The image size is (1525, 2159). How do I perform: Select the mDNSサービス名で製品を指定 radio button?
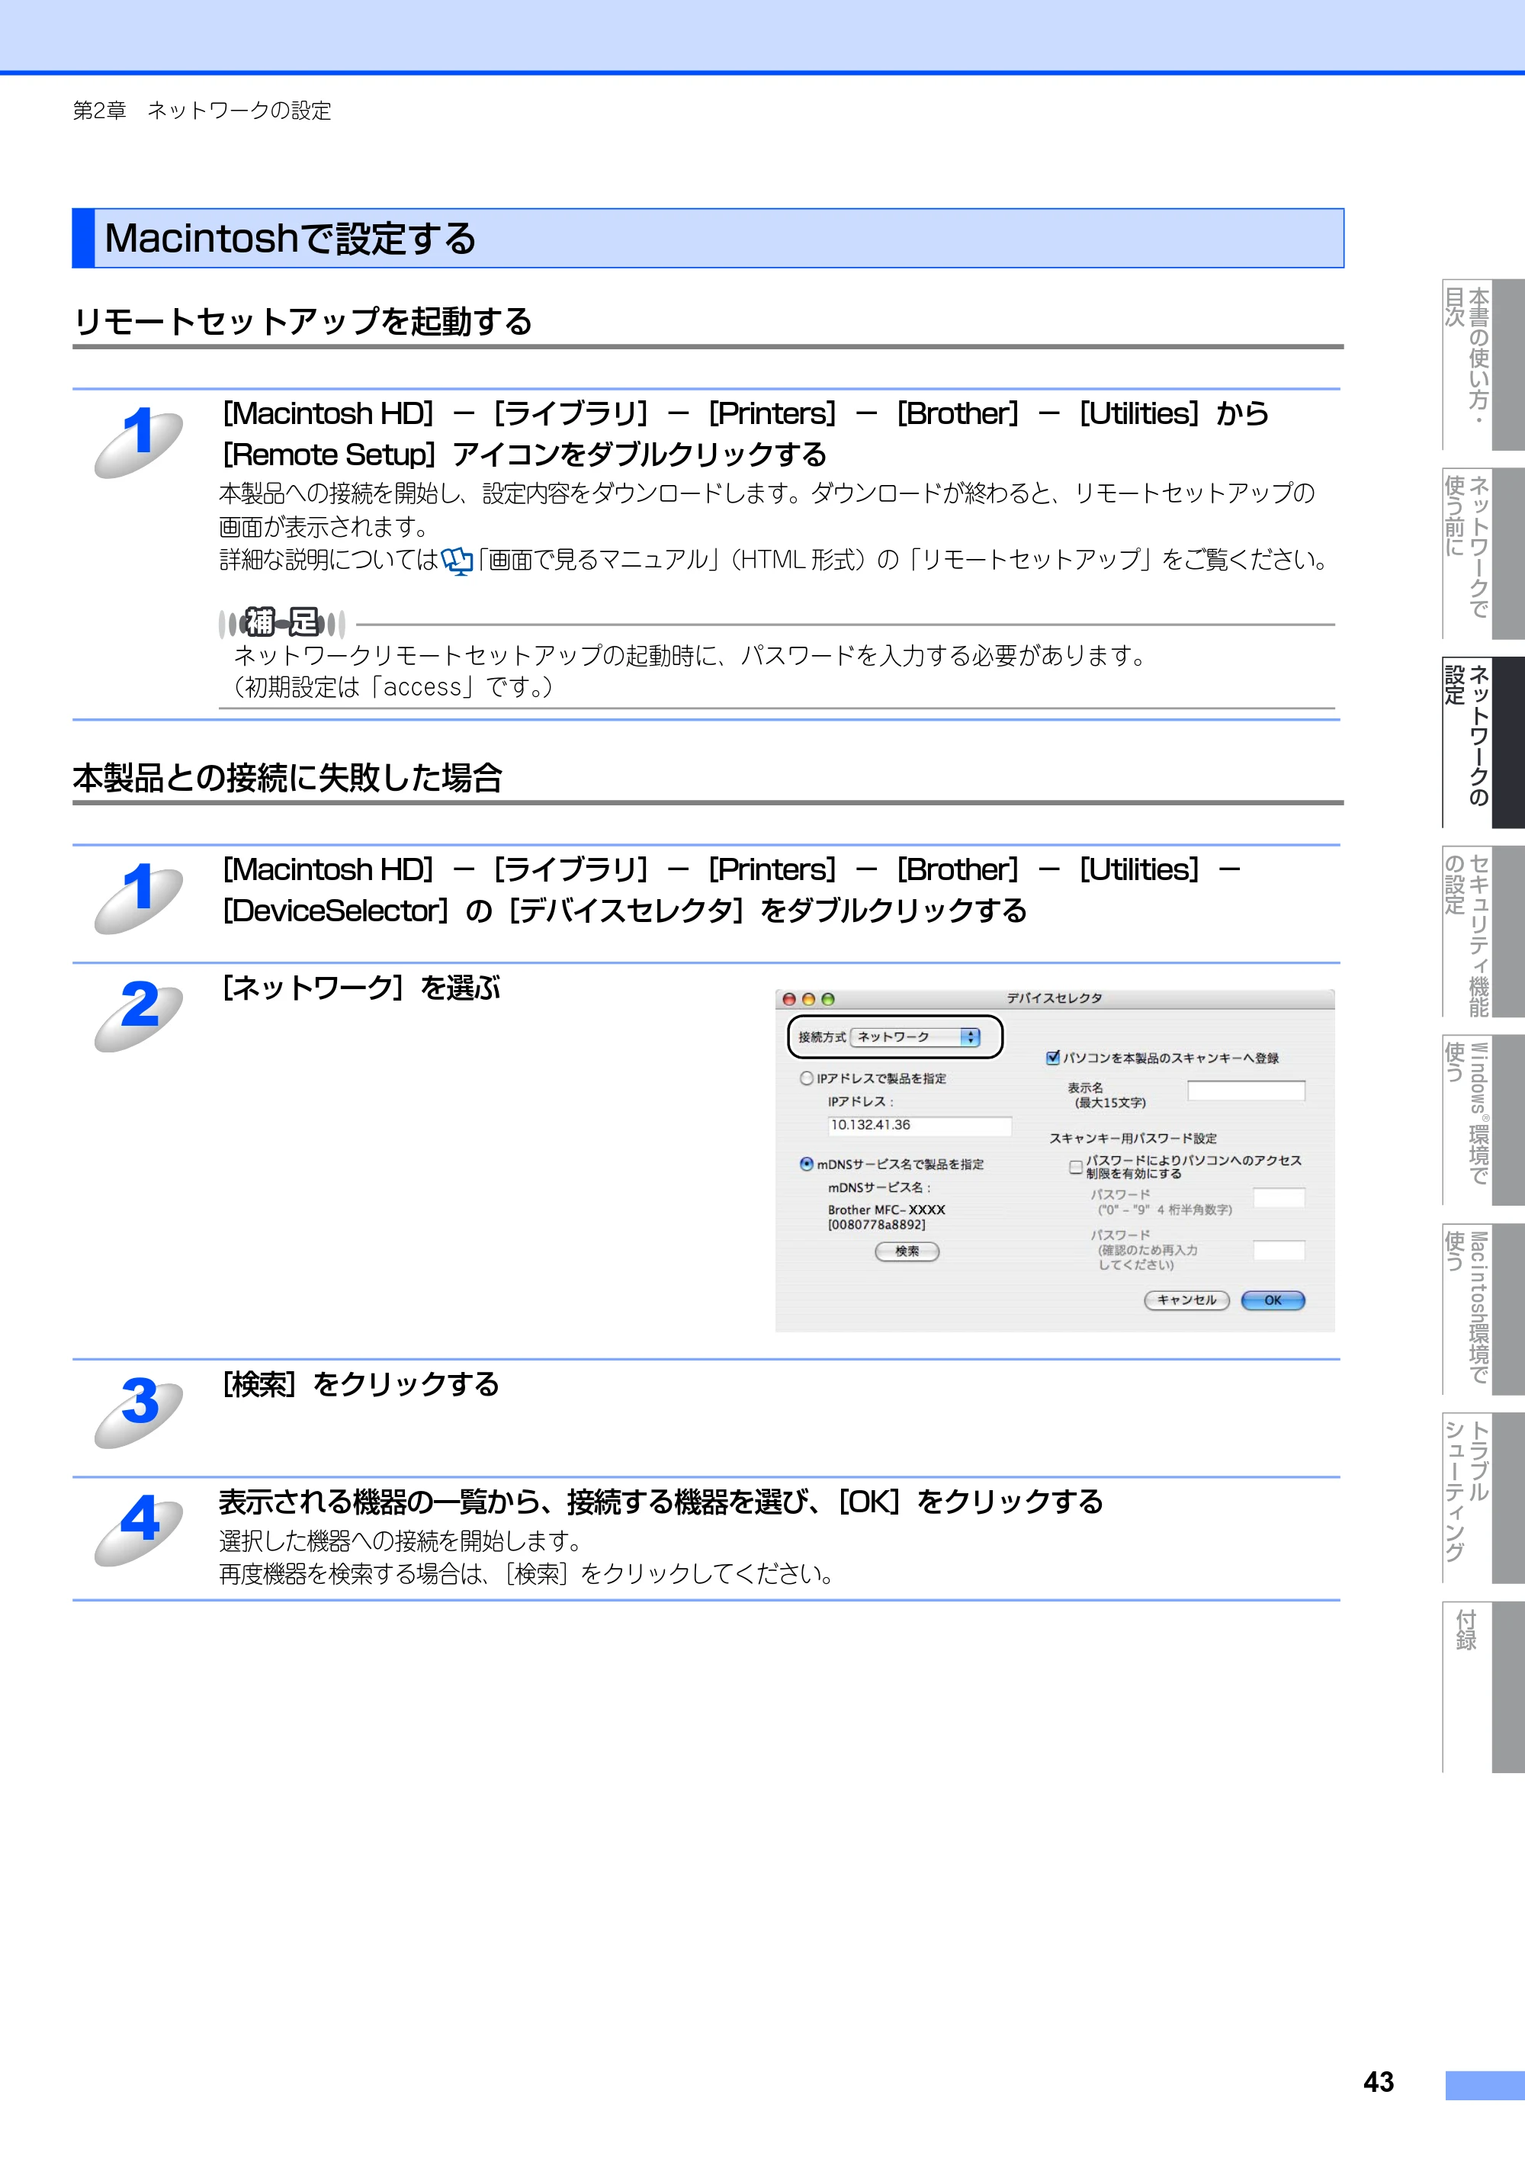point(807,1163)
